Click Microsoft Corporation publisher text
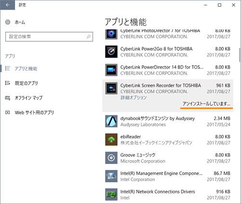The height and width of the screenshot is (204, 241). click(x=143, y=161)
